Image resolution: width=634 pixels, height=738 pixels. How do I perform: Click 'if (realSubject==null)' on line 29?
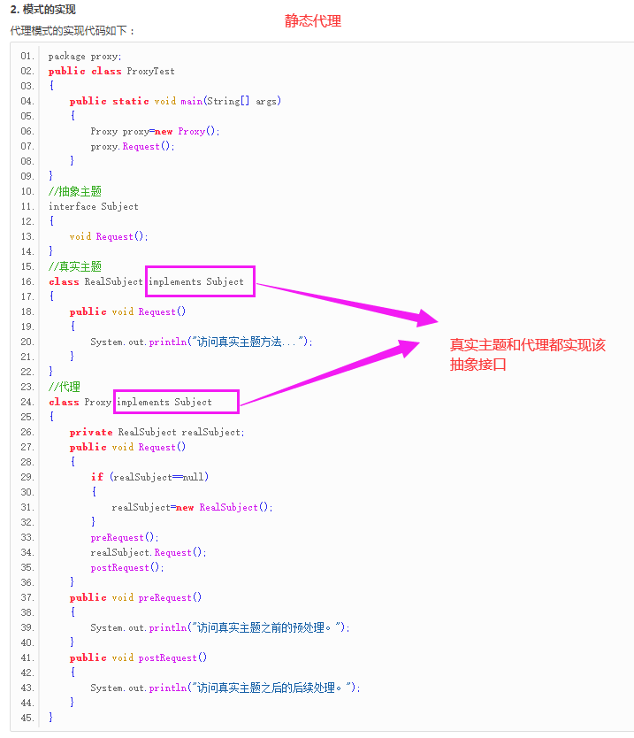[x=149, y=477]
